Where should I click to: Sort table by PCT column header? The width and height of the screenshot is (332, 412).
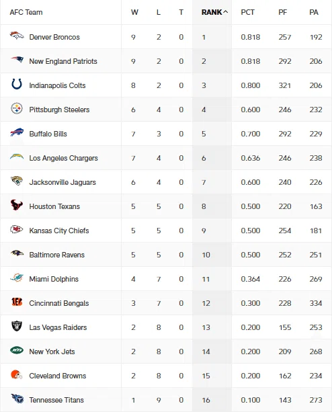click(247, 12)
